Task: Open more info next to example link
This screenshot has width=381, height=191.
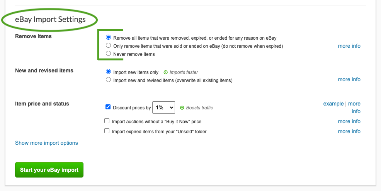Action: [x=354, y=107]
